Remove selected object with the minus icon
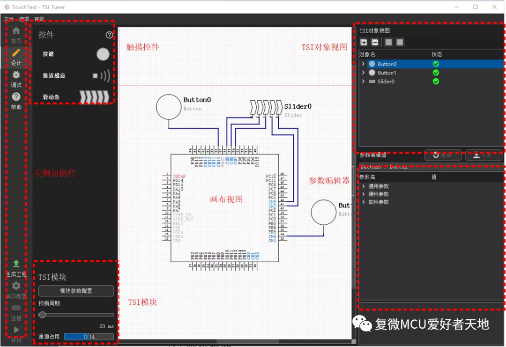Screen dimensions: 506x347 pos(375,42)
